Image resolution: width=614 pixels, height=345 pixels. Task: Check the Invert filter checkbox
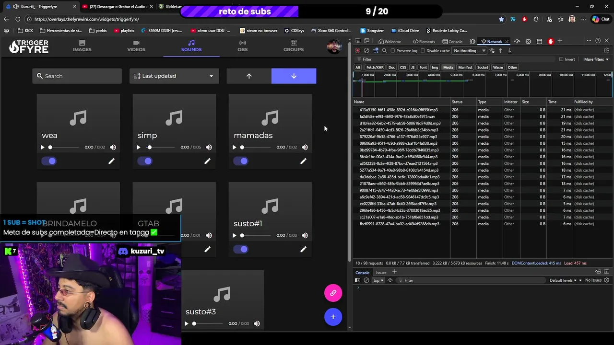coord(561,59)
